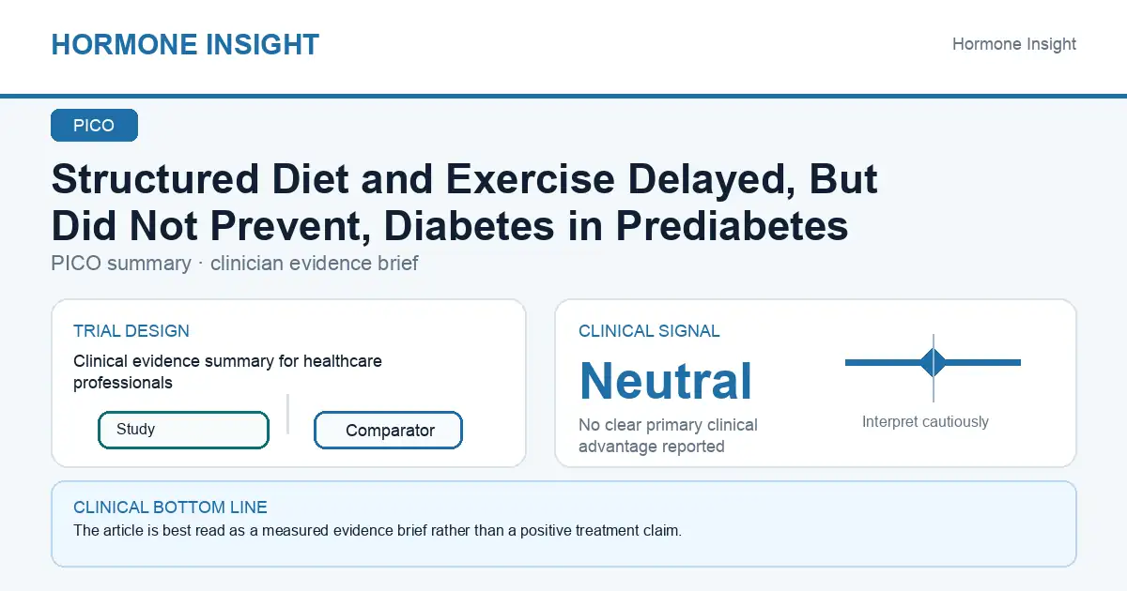Select the PICO tag badge
This screenshot has height=591, width=1127.
point(94,126)
